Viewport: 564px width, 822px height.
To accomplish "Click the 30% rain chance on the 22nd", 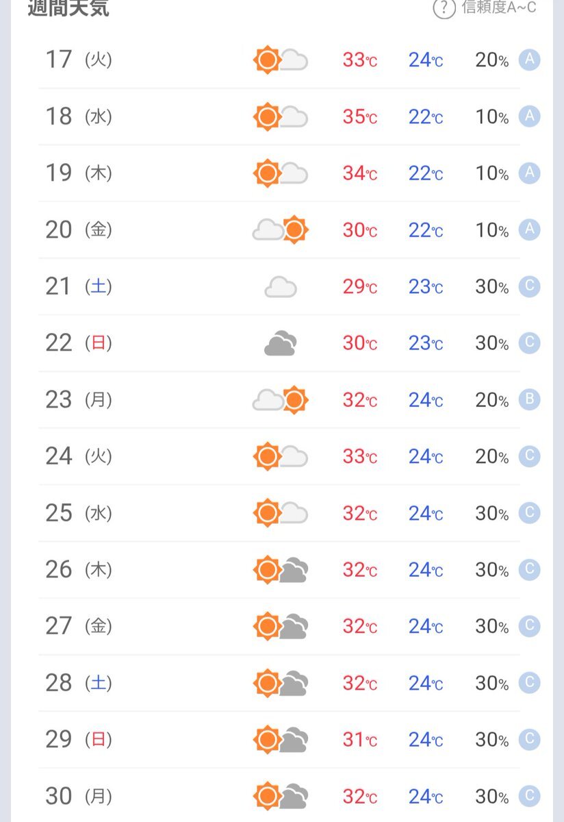I will pyautogui.click(x=492, y=344).
